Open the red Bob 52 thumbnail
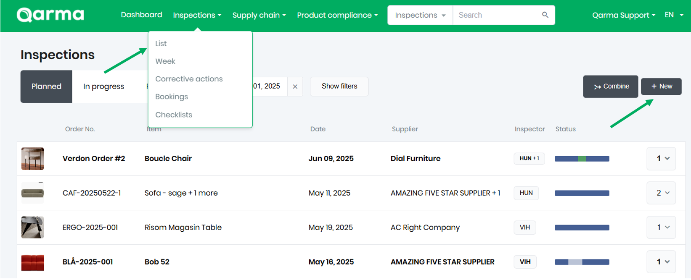Image resolution: width=691 pixels, height=280 pixels. coord(32,262)
